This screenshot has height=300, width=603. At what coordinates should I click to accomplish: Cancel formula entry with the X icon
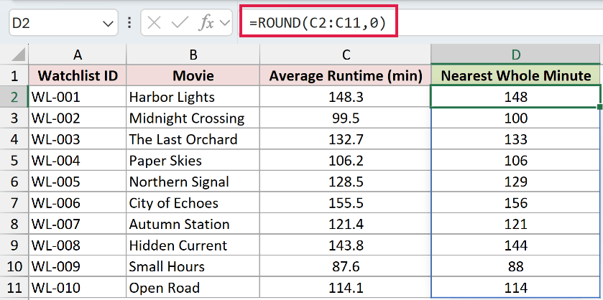tap(155, 24)
